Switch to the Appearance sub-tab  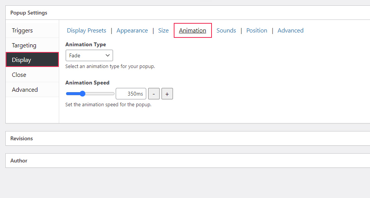(132, 31)
